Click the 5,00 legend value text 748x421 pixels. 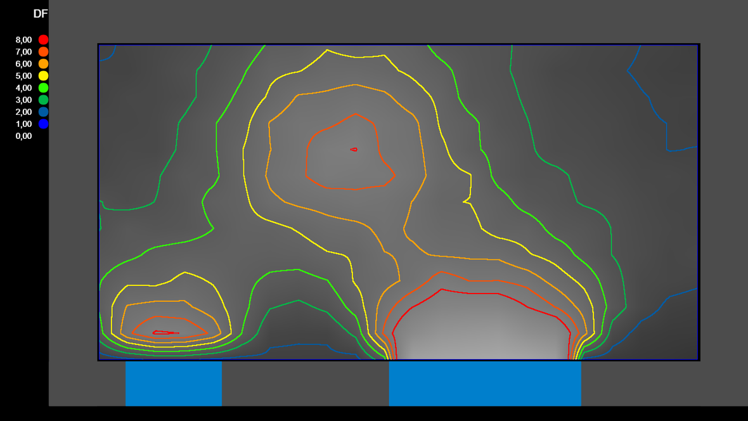pos(23,76)
